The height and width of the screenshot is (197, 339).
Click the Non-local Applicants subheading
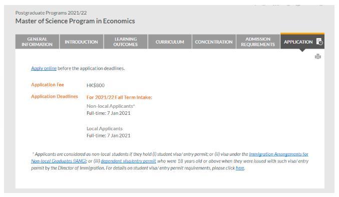tap(111, 106)
